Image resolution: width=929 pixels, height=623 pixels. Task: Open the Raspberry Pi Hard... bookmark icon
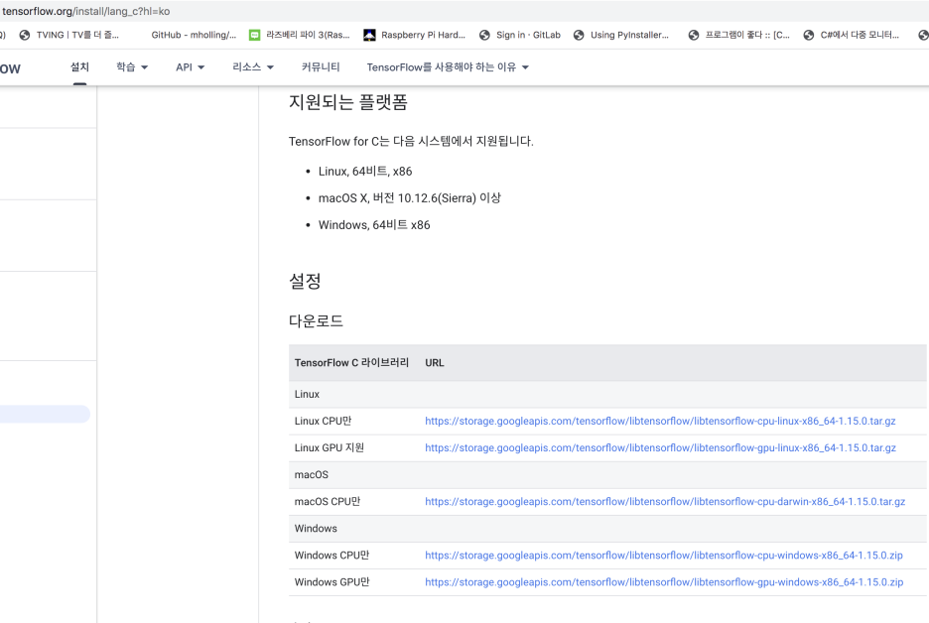tap(369, 35)
